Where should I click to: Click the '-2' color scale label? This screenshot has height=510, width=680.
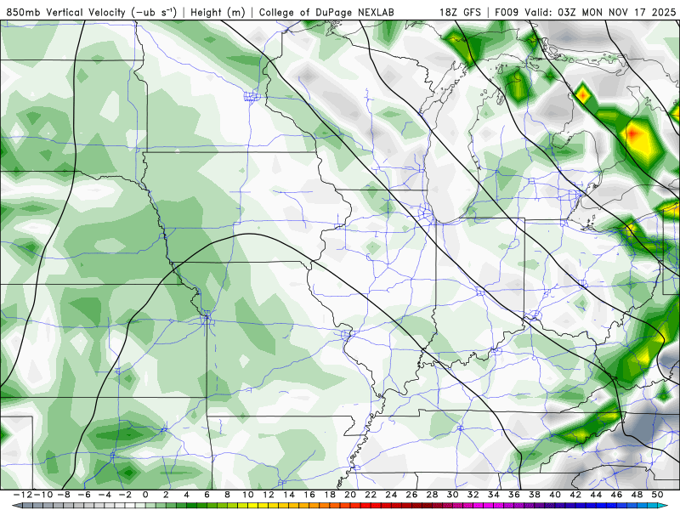click(125, 495)
